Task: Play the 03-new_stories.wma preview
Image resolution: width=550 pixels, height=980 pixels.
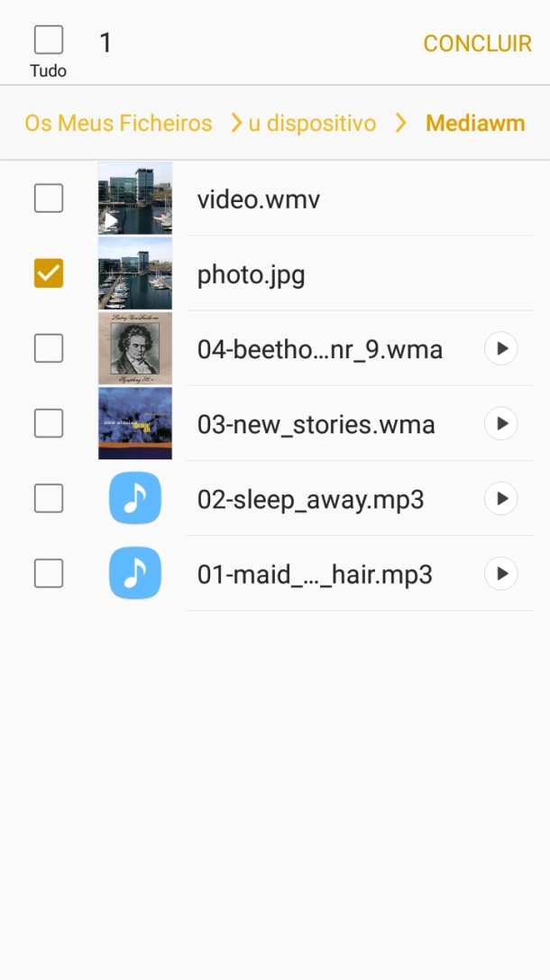Action: click(501, 423)
